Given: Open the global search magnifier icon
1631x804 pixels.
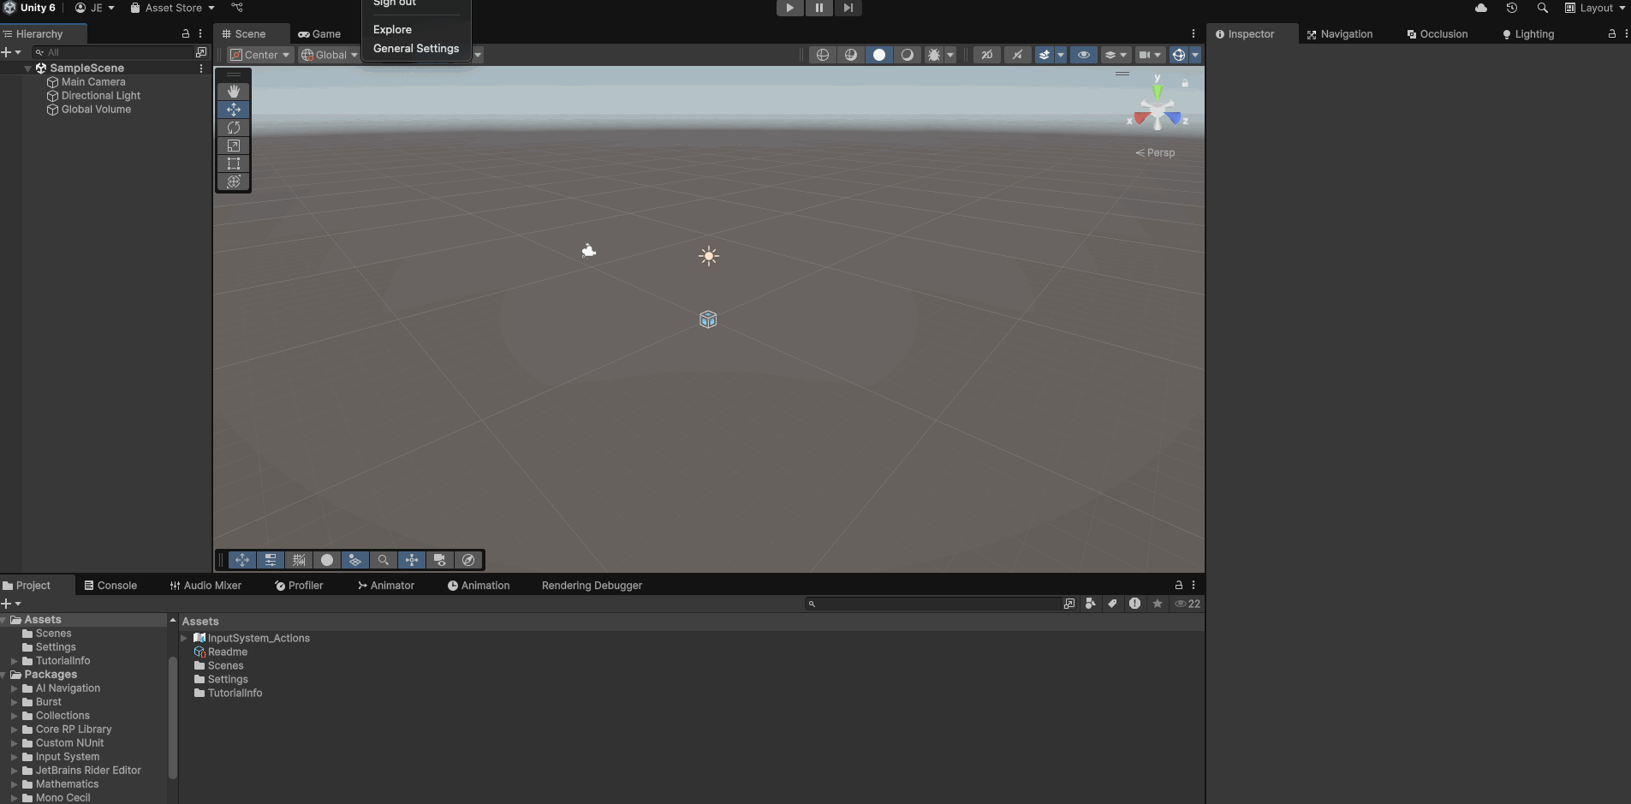Looking at the screenshot, I should [1543, 8].
